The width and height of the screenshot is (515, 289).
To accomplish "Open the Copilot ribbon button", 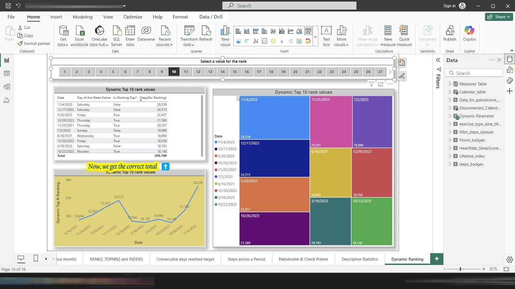I will 469,34.
